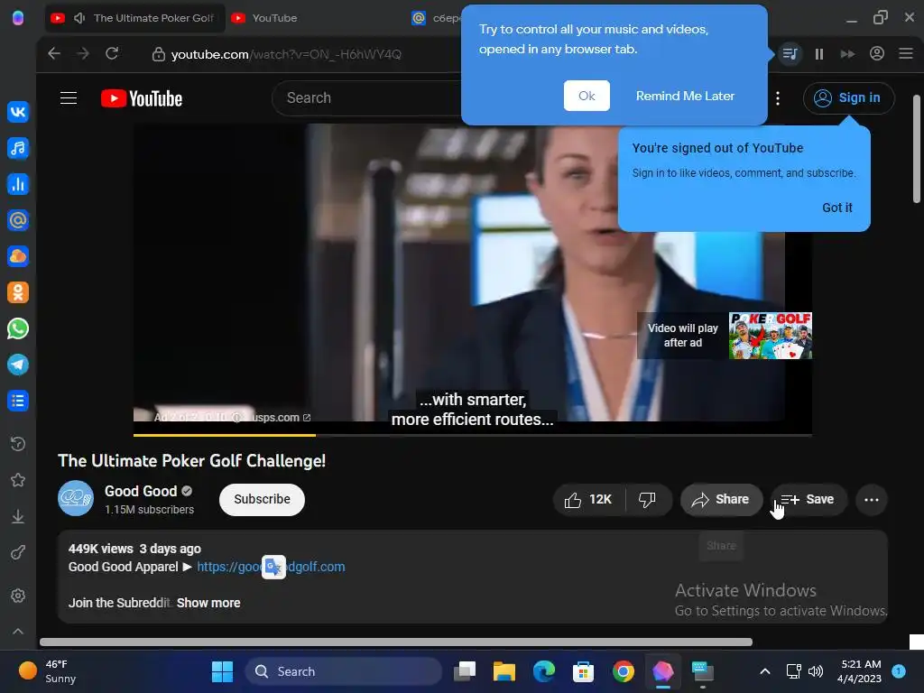Open downloads from the sidebar

pos(18,516)
